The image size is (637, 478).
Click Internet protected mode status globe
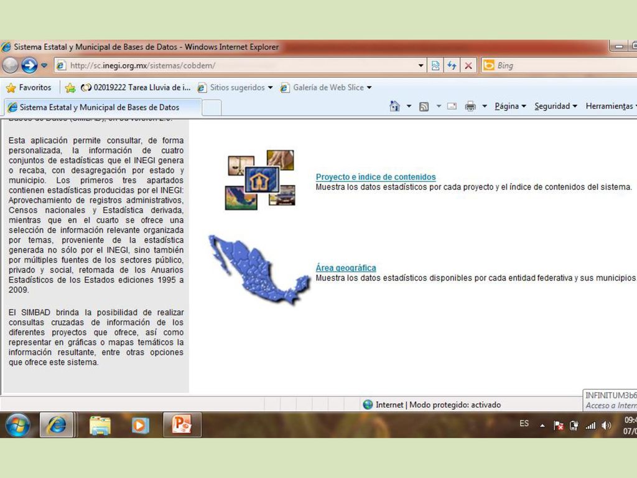(368, 405)
